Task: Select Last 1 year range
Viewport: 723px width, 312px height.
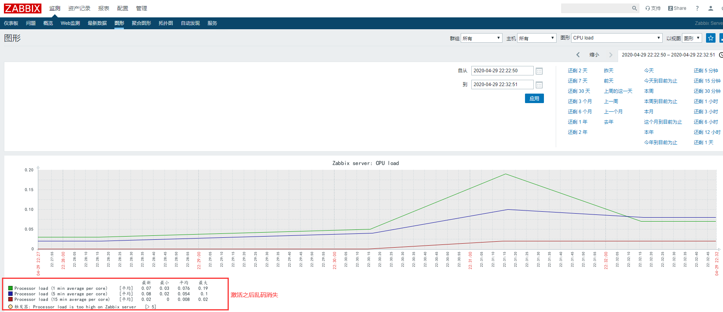Action: 577,122
